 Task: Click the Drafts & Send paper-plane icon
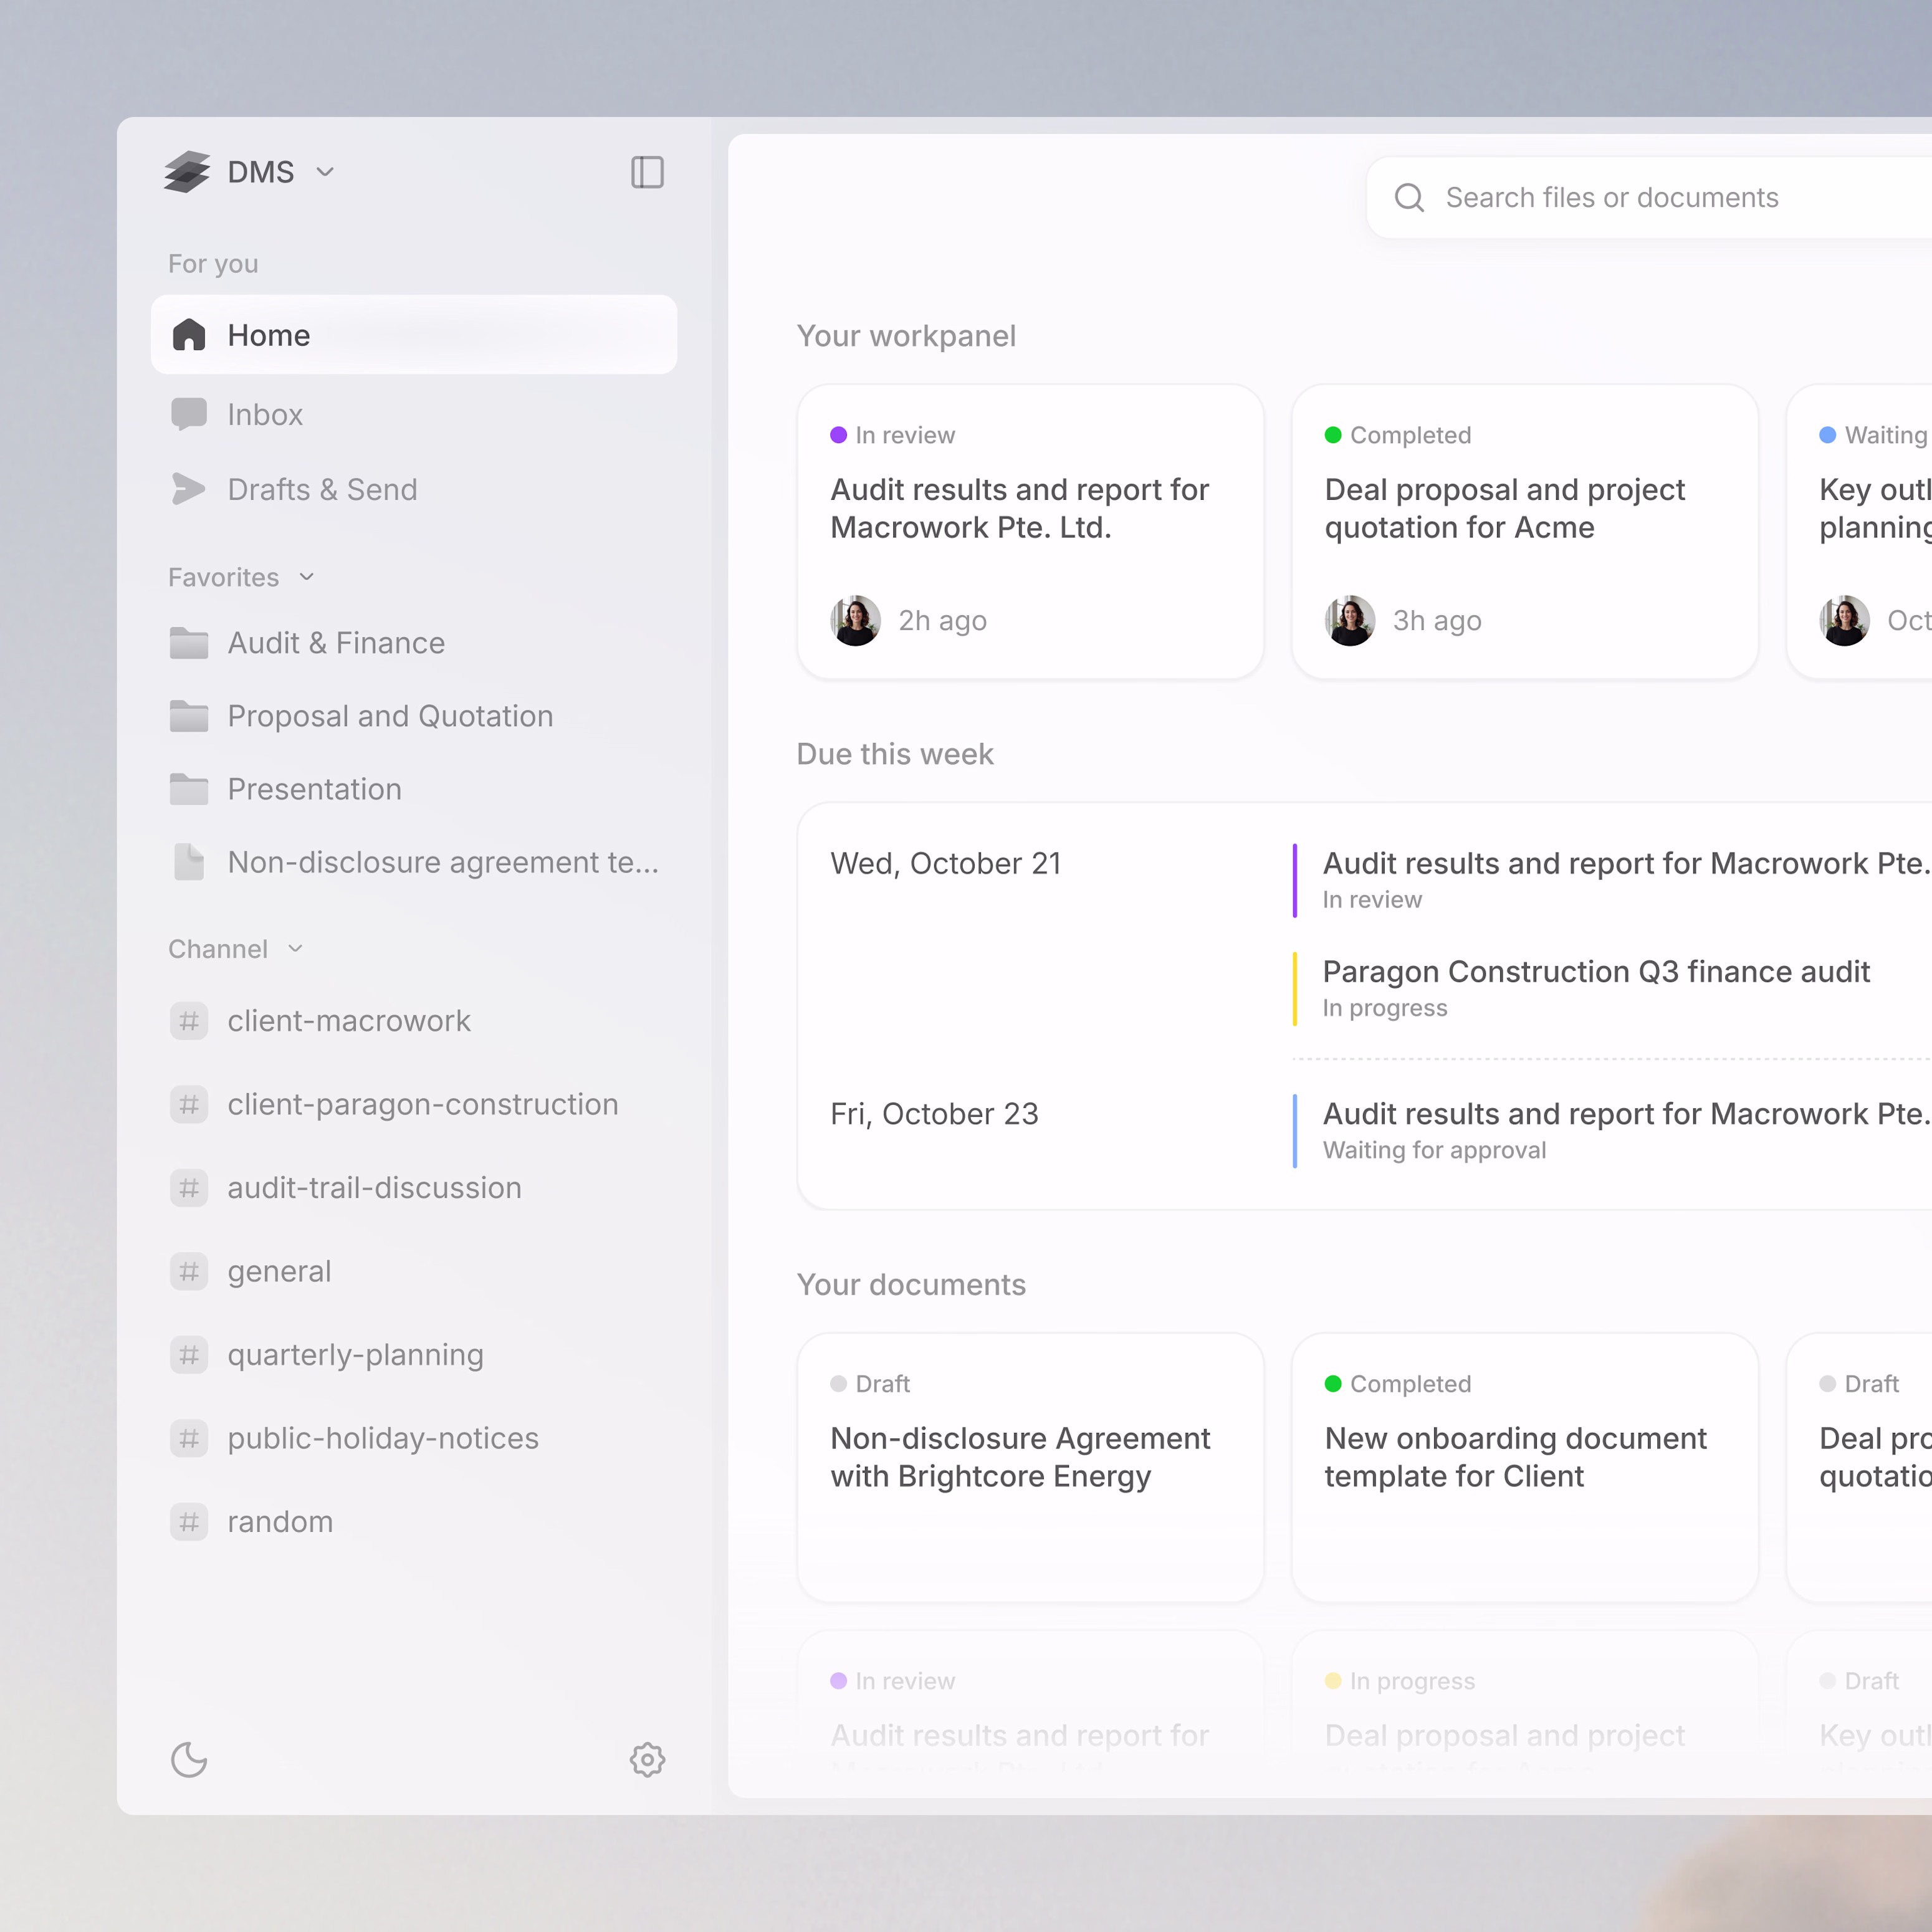(x=188, y=489)
